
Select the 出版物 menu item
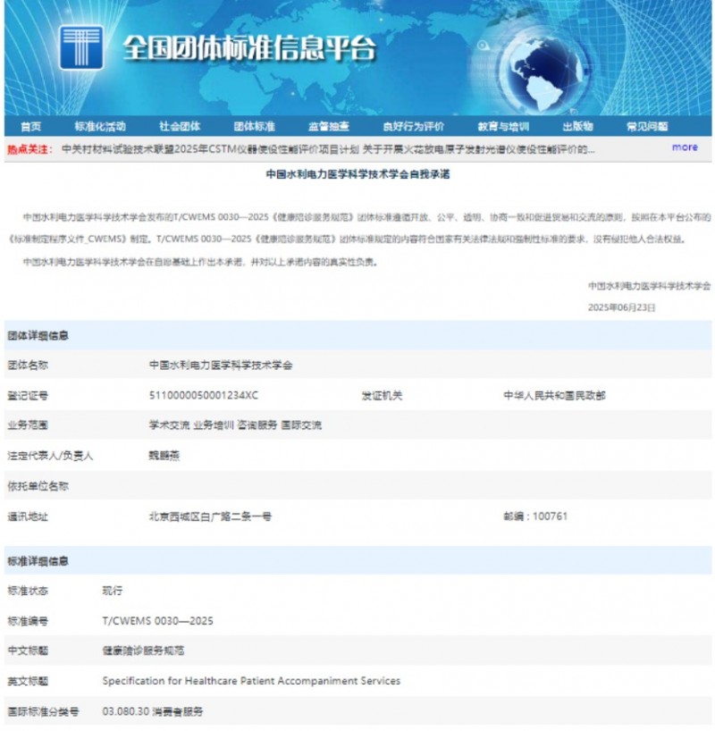point(578,126)
